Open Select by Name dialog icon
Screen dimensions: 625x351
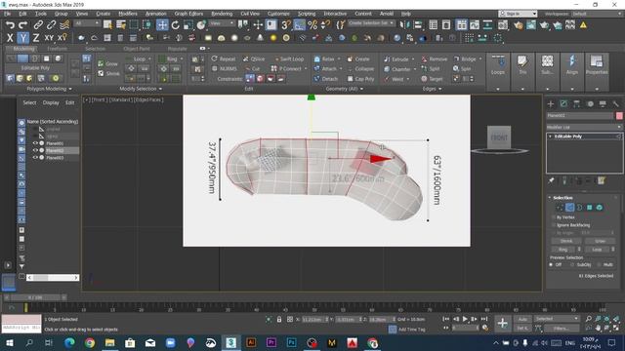point(121,25)
